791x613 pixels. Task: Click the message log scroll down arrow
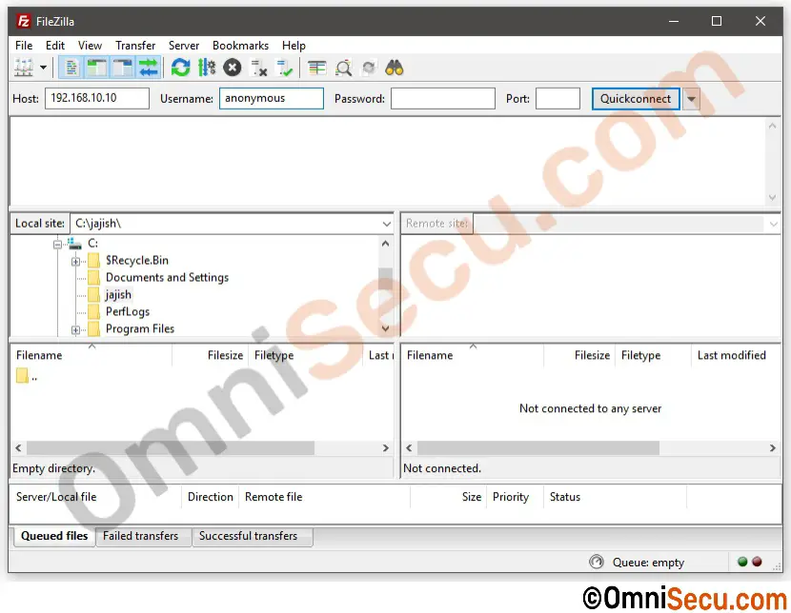(772, 197)
